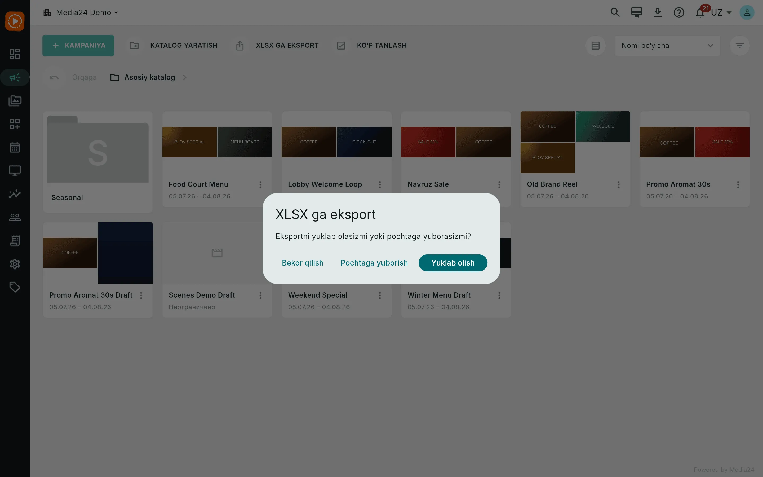
Task: Open CITY NIGHT thumbnail in Lobby Welcome Loop
Action: pyautogui.click(x=364, y=142)
